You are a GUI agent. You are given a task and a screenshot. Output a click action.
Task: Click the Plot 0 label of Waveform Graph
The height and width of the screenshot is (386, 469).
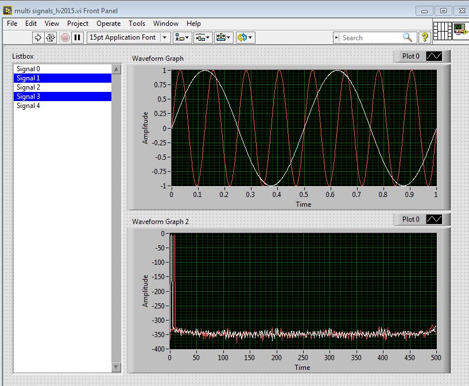click(x=410, y=56)
